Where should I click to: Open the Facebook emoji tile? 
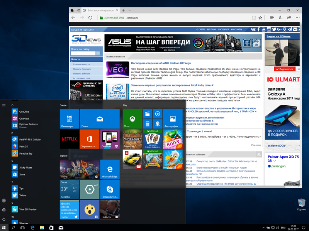click(x=90, y=209)
